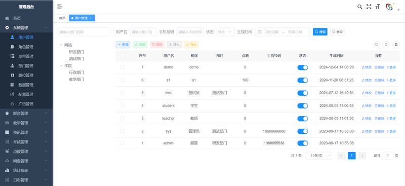Open the 状态 status dropdown filter
Image resolution: width=405 pixels, height=186 pixels.
click(225, 32)
